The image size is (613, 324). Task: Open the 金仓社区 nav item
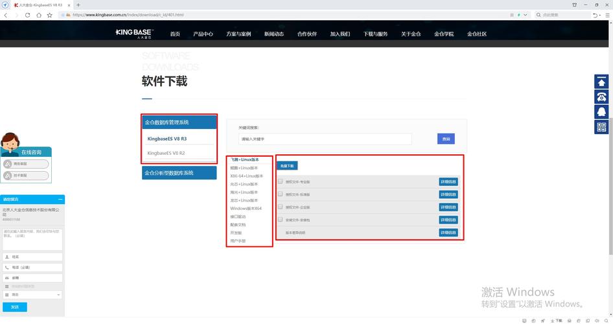coord(477,34)
